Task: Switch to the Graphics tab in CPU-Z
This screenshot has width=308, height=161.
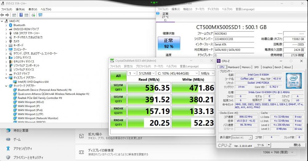Action: (x=267, y=67)
